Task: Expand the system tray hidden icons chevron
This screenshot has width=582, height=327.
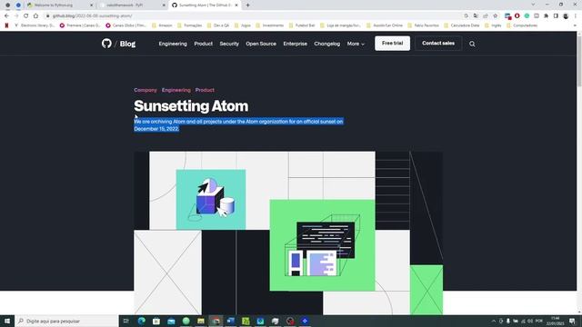Action: click(x=493, y=321)
